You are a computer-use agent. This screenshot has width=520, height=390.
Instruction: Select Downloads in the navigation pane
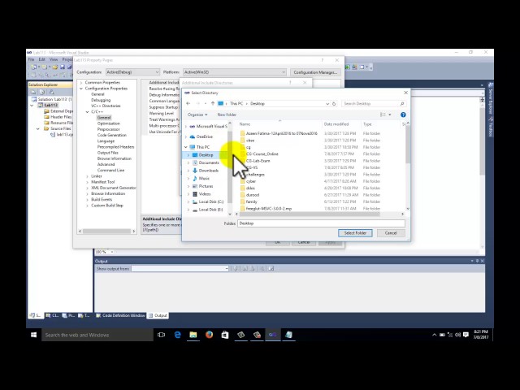pos(208,171)
